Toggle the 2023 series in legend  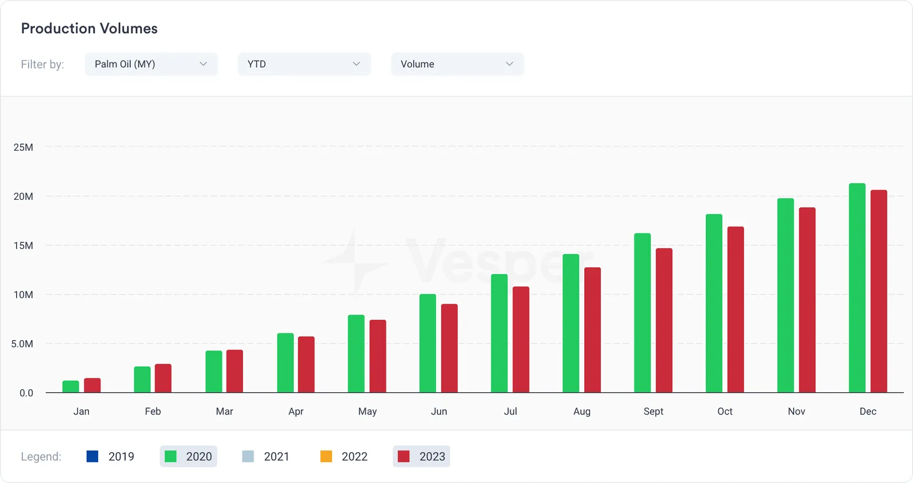pyautogui.click(x=422, y=456)
